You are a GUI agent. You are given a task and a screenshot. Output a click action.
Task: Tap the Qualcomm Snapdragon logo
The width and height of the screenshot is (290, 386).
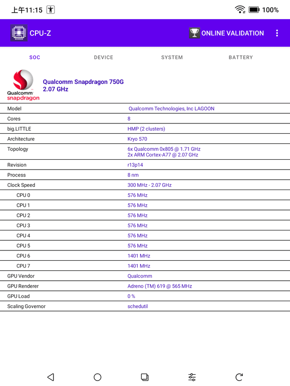(23, 85)
